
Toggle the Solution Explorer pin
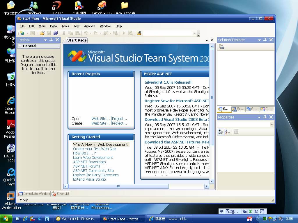pos(265,40)
